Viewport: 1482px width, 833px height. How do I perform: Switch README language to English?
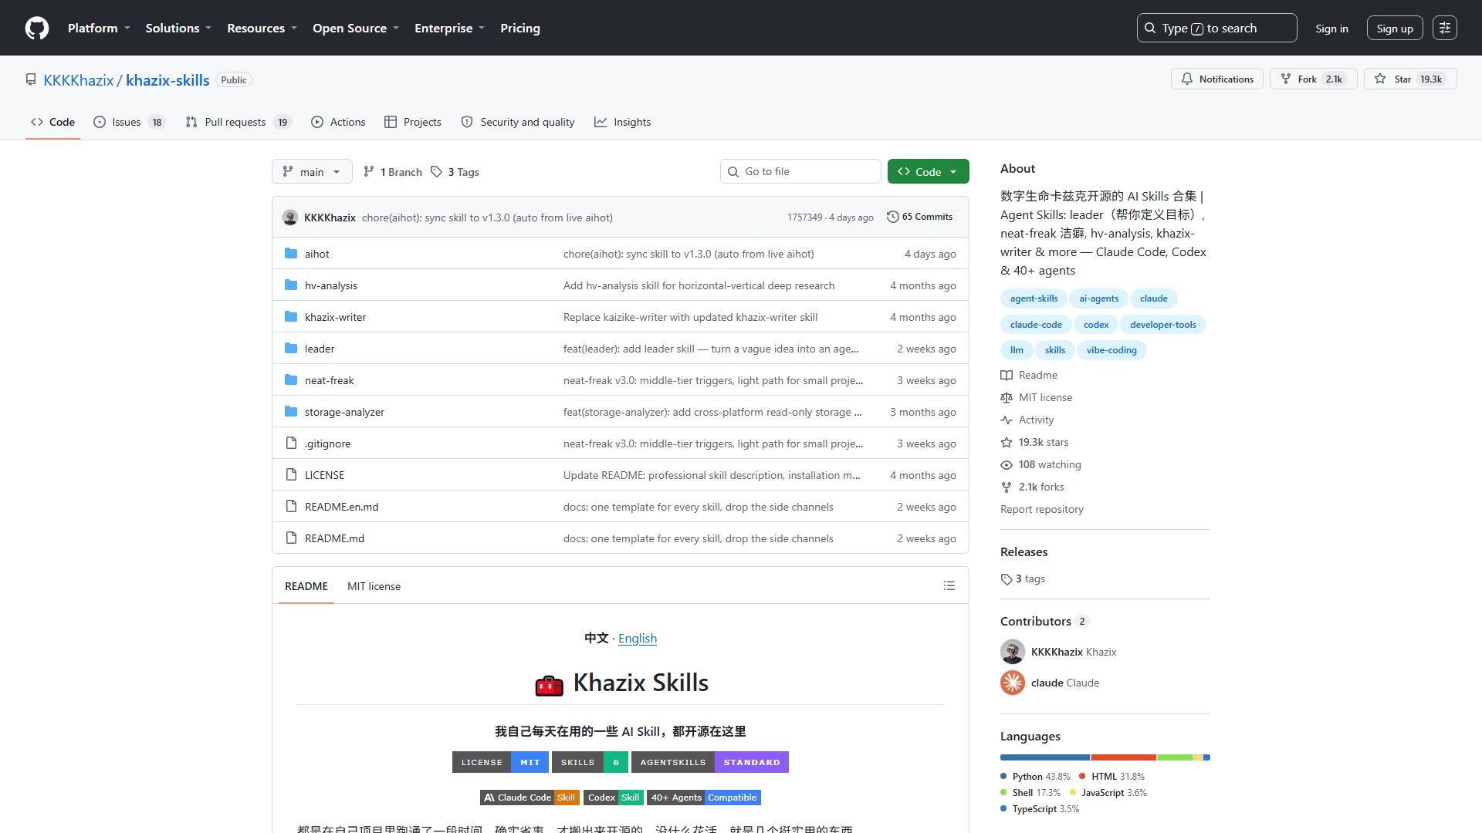(x=638, y=638)
